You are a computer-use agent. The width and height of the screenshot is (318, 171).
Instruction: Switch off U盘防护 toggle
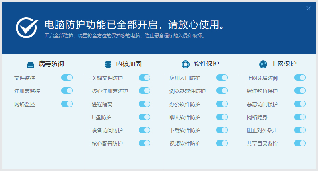[x=144, y=117]
